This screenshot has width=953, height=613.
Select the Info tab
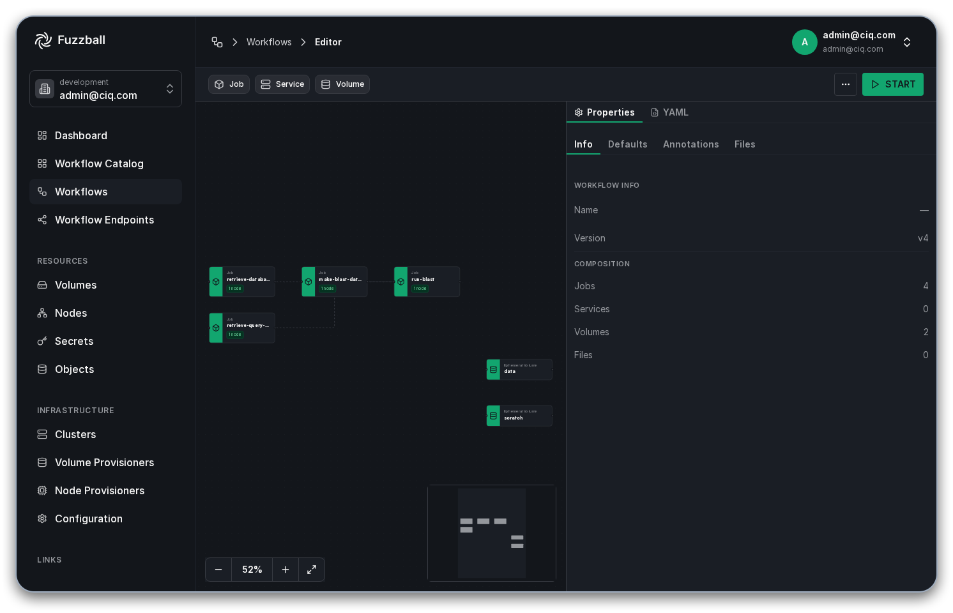tap(583, 144)
